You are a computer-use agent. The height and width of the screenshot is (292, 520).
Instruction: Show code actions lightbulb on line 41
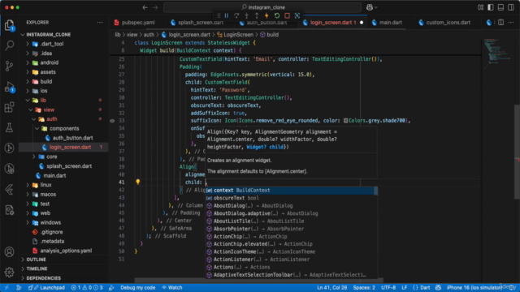[x=138, y=182]
